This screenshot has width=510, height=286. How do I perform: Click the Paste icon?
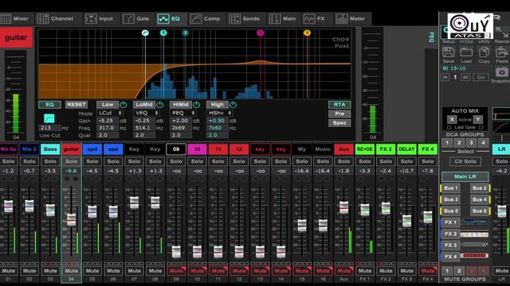(502, 52)
